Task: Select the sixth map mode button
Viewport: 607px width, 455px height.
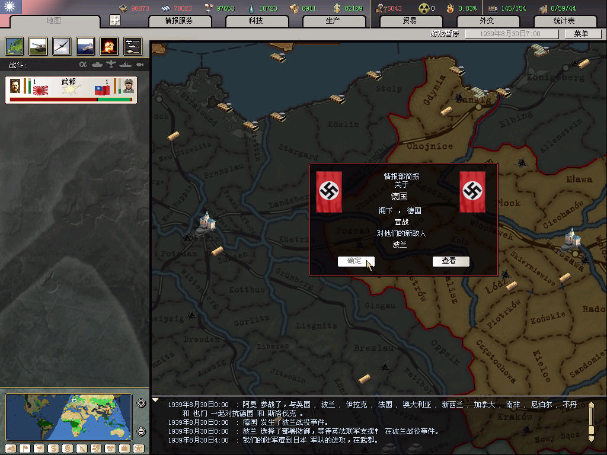Action: pos(82,448)
